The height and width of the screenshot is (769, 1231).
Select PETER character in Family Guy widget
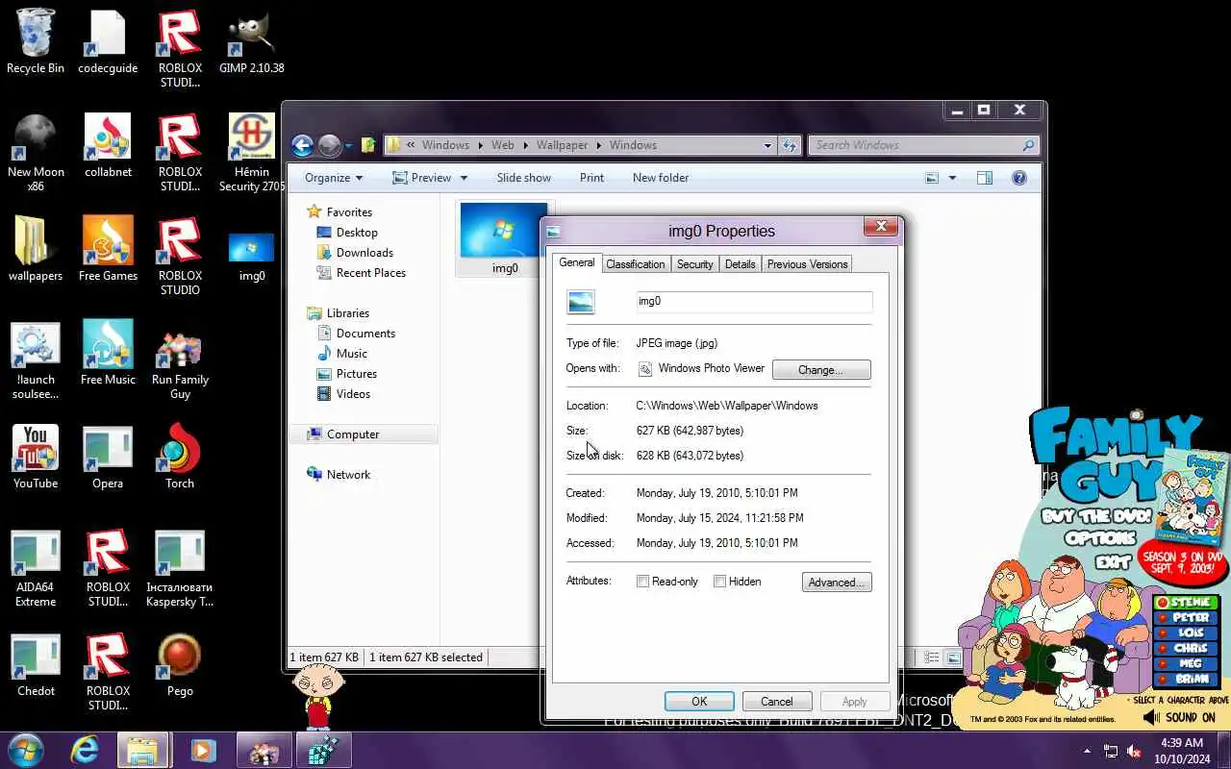(x=1186, y=618)
